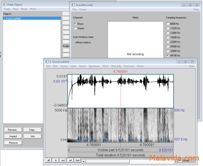The width and height of the screenshot is (203, 166).
Task: Open File menu in SoundRecorder window
Action: 74,9
